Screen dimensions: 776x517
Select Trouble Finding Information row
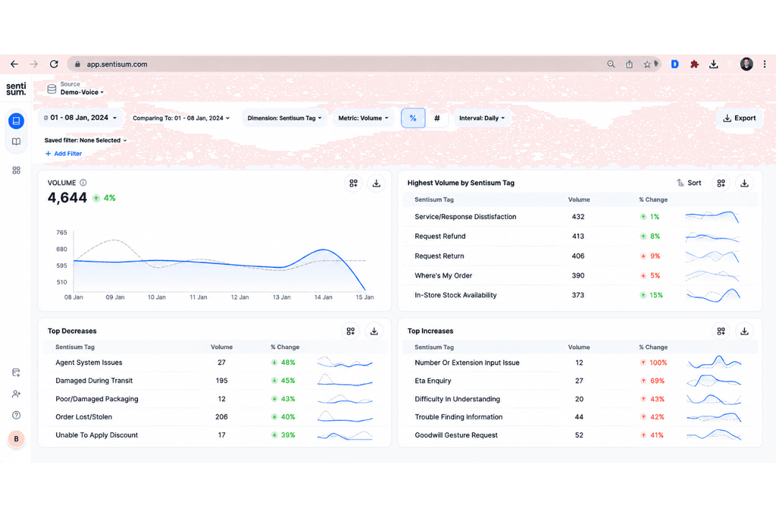click(x=580, y=417)
